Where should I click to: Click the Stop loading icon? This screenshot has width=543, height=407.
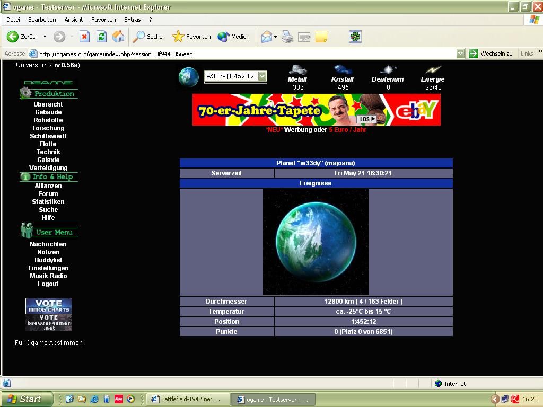click(x=84, y=37)
